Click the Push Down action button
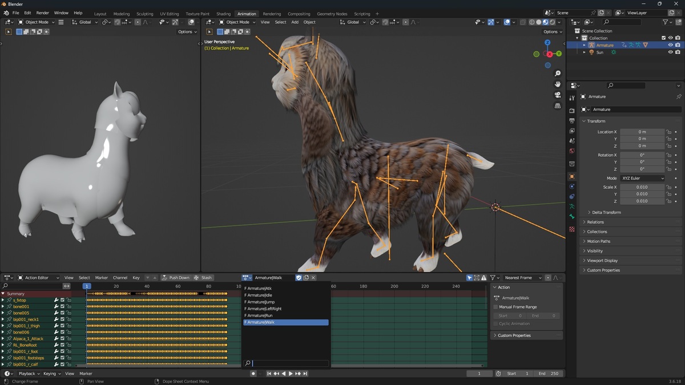Screen dimensions: 685x385 click(175, 278)
